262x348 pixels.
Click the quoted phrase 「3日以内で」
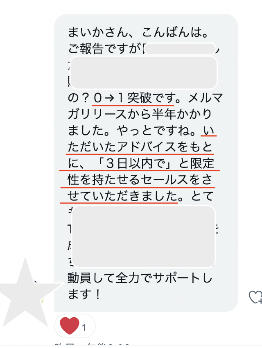pyautogui.click(x=136, y=163)
